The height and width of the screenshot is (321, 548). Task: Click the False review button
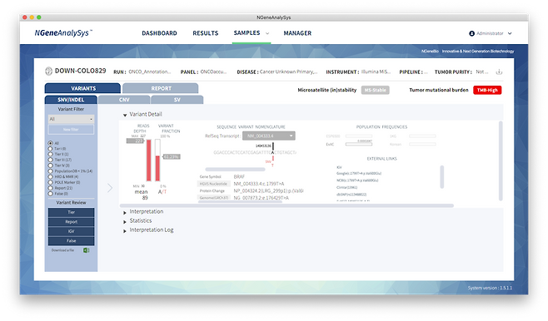pyautogui.click(x=71, y=241)
